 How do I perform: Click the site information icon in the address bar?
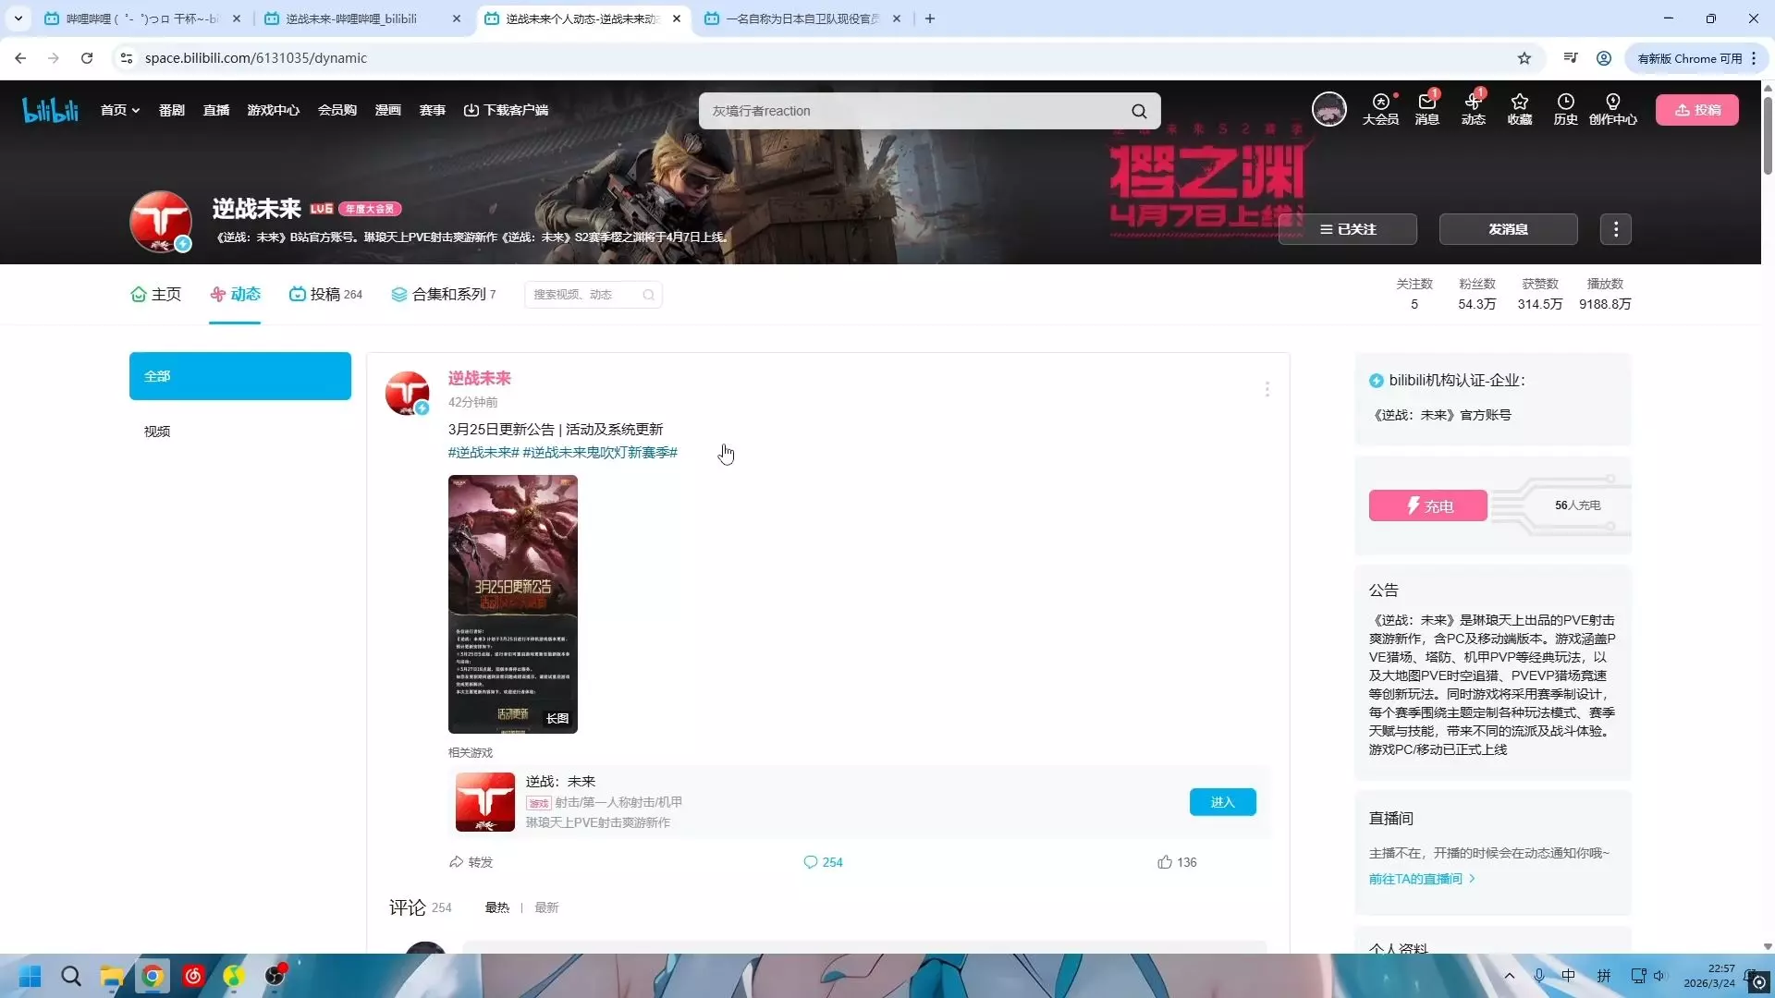pos(127,58)
